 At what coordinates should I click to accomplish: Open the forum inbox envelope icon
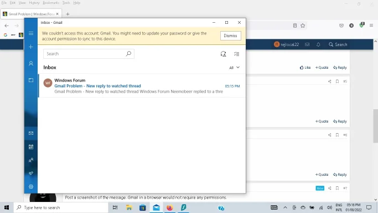point(307,44)
